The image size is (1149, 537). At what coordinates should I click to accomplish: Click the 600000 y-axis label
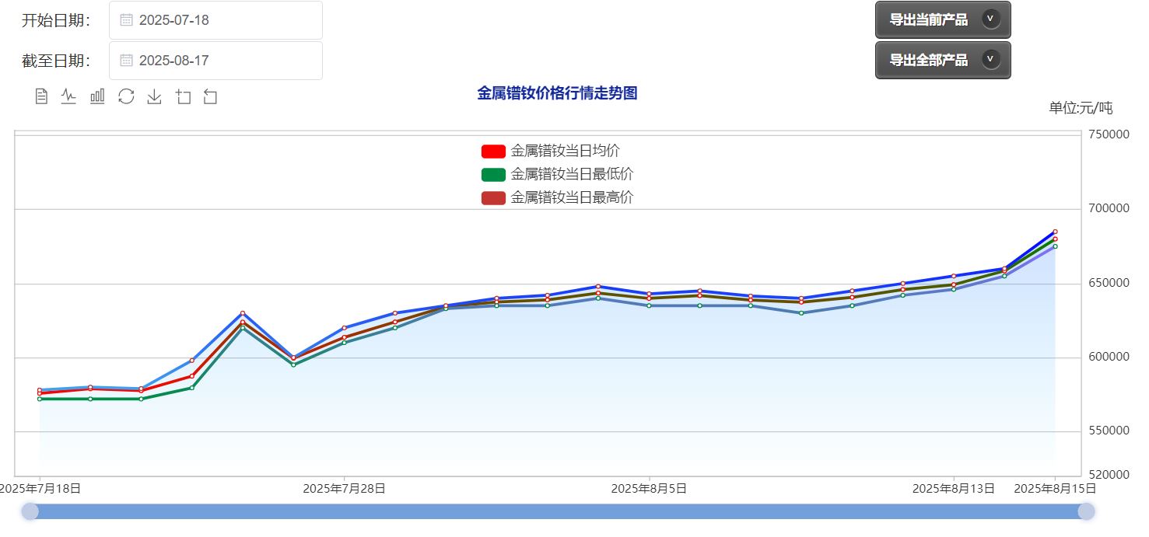click(x=1109, y=357)
